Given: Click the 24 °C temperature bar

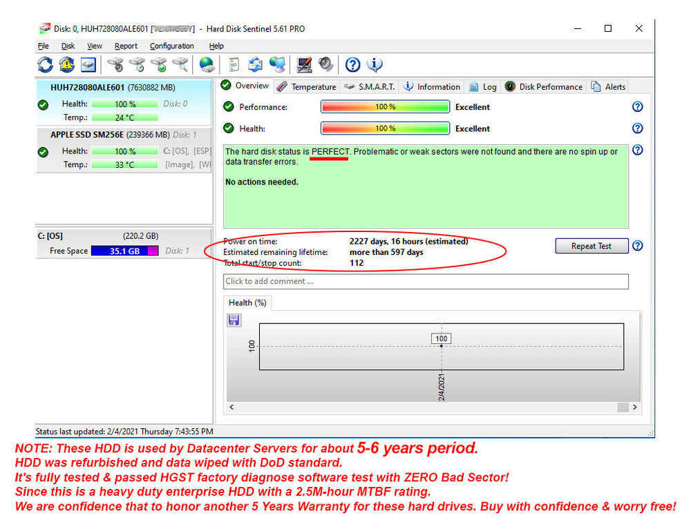Looking at the screenshot, I should point(124,117).
